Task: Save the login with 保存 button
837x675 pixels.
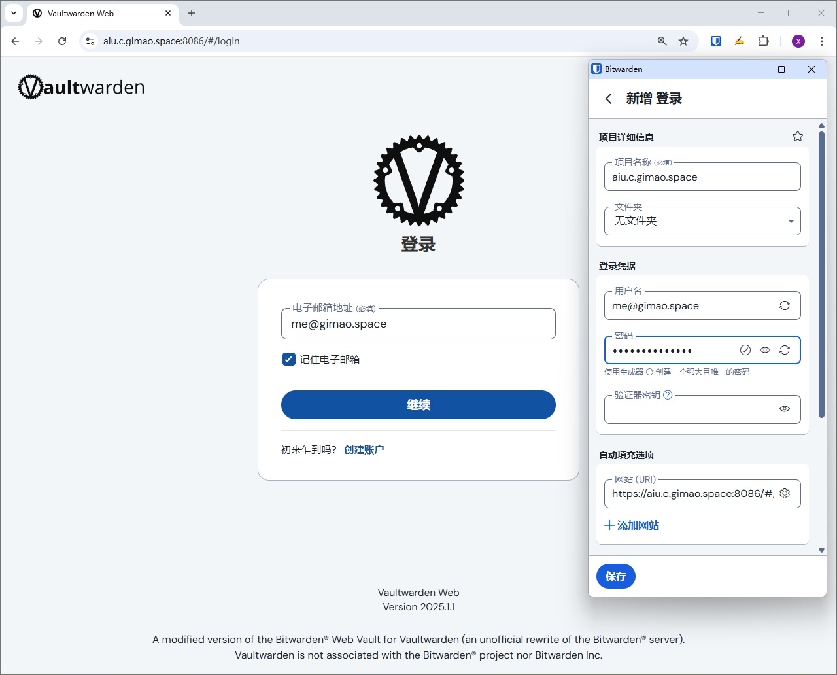Action: click(x=616, y=576)
